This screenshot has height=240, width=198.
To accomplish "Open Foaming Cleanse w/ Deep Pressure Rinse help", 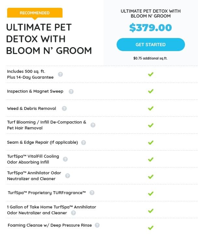I will [x=97, y=225].
